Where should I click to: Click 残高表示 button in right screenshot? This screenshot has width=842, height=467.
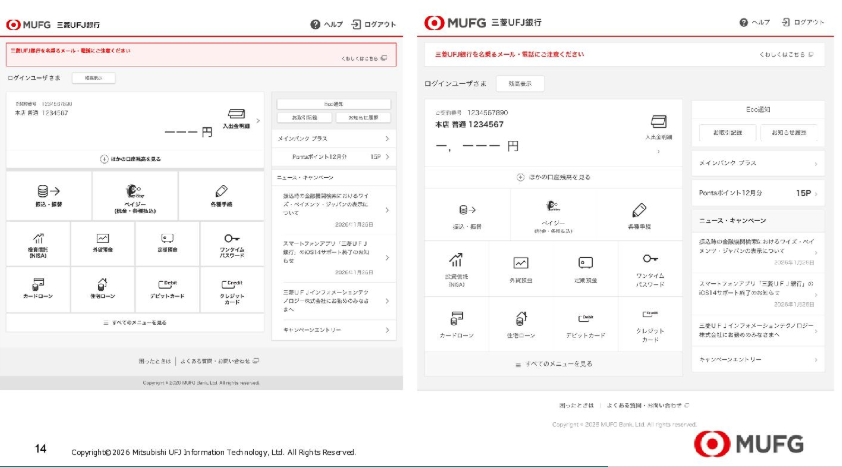pyautogui.click(x=520, y=83)
